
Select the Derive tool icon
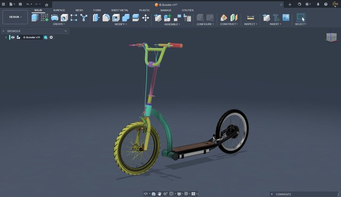[64, 18]
